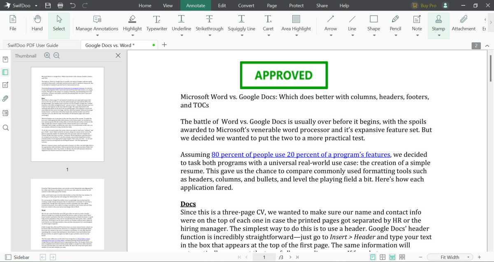Click the current page number field
The height and width of the screenshot is (262, 494).
264,257
